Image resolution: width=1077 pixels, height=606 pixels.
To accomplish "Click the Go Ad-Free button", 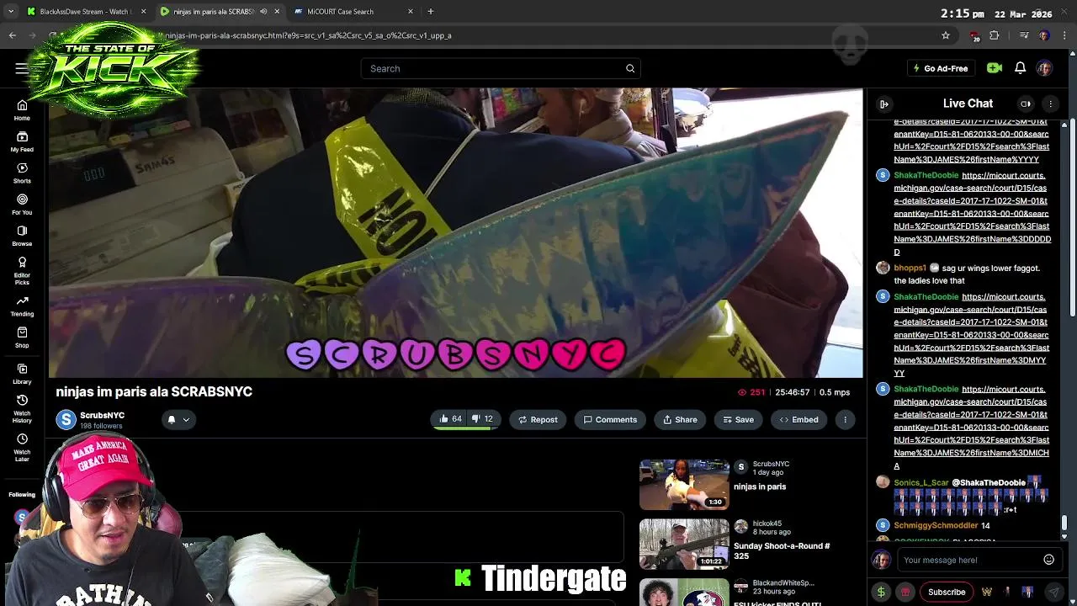I will pyautogui.click(x=941, y=68).
